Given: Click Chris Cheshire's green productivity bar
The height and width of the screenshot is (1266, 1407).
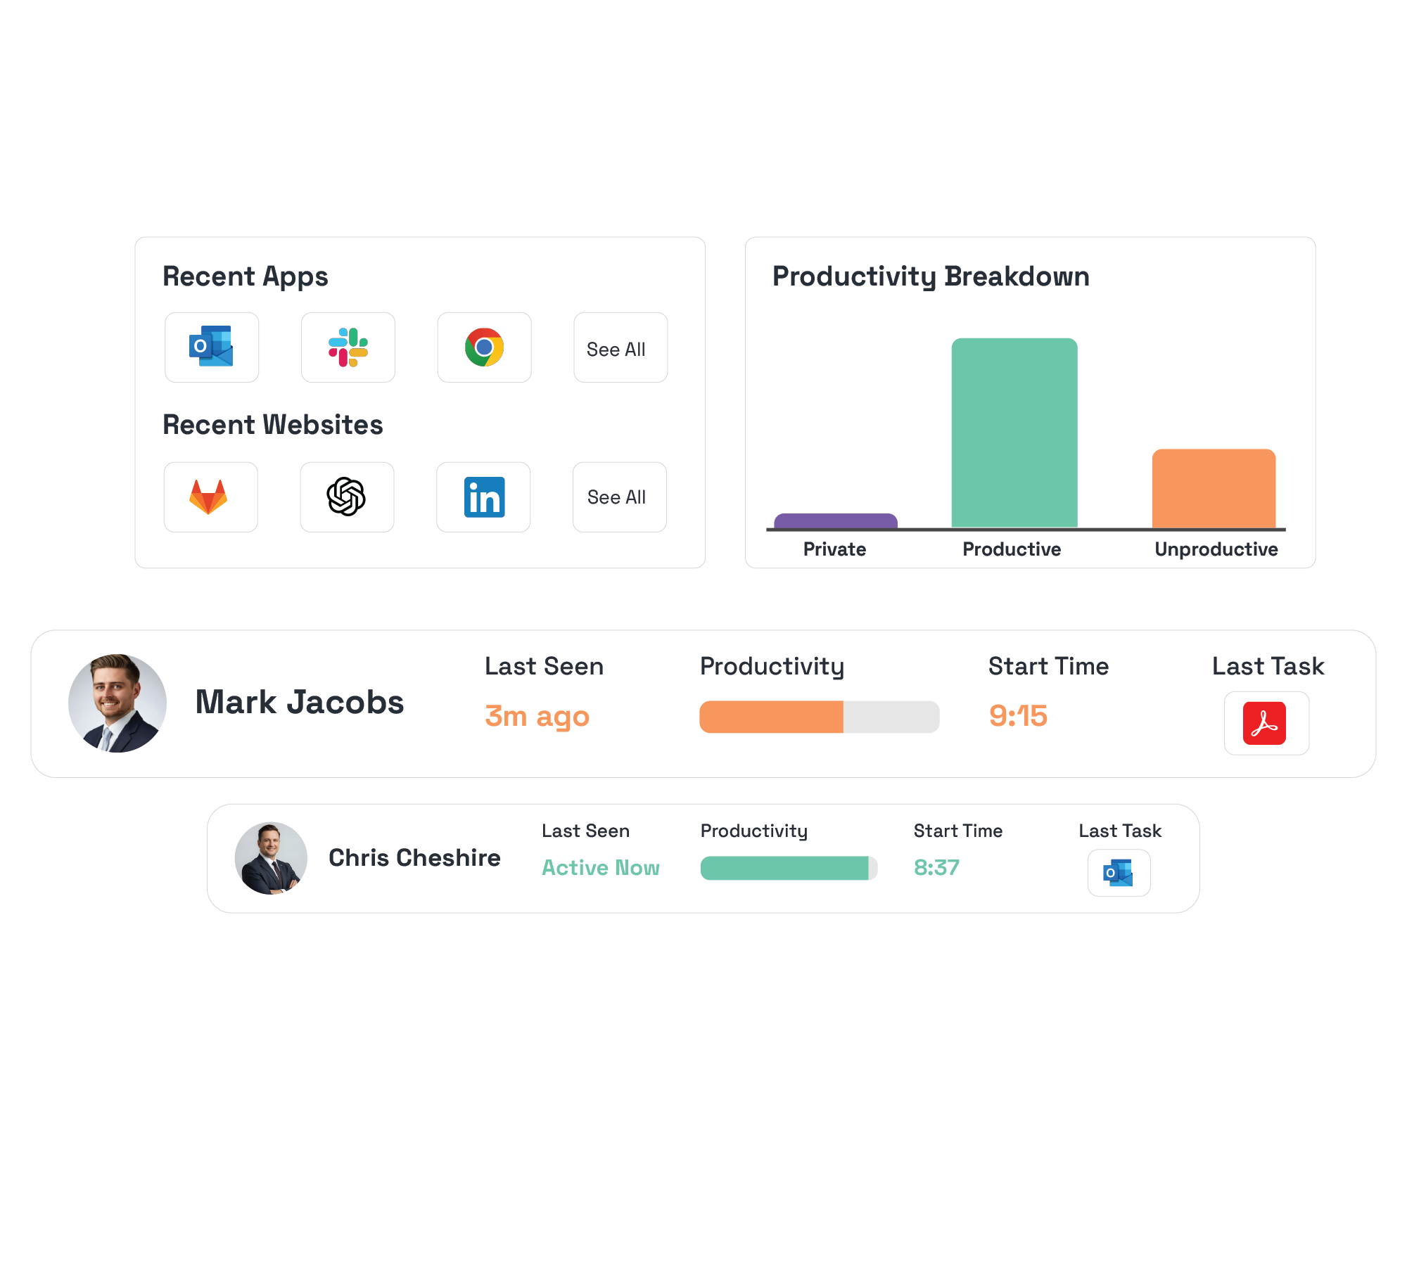Looking at the screenshot, I should [785, 868].
